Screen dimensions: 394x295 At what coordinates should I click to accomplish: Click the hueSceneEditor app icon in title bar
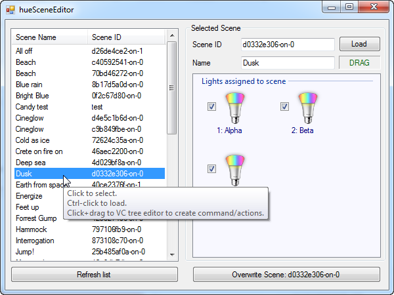pyautogui.click(x=11, y=10)
